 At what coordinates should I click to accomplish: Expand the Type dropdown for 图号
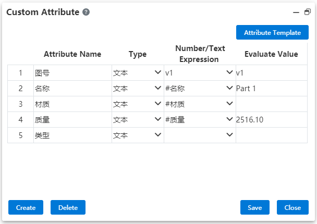coord(157,72)
